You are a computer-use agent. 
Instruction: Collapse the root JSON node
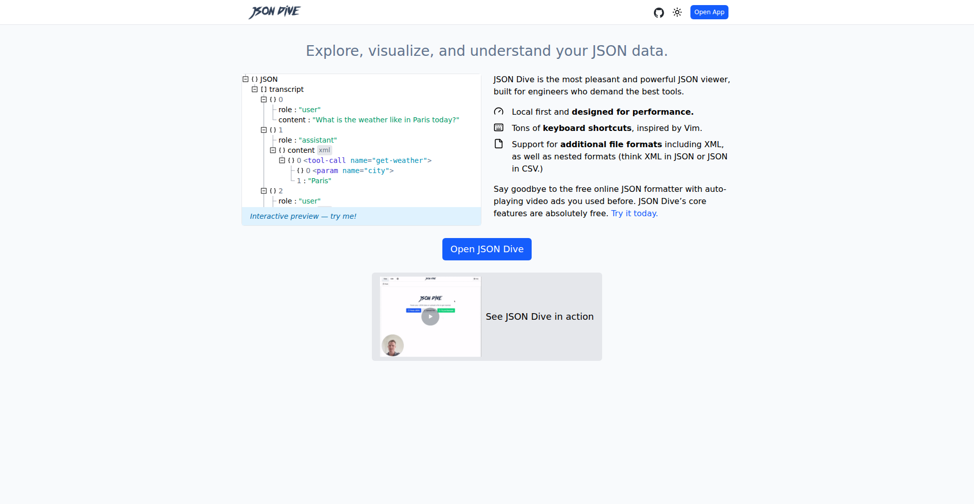(x=246, y=79)
